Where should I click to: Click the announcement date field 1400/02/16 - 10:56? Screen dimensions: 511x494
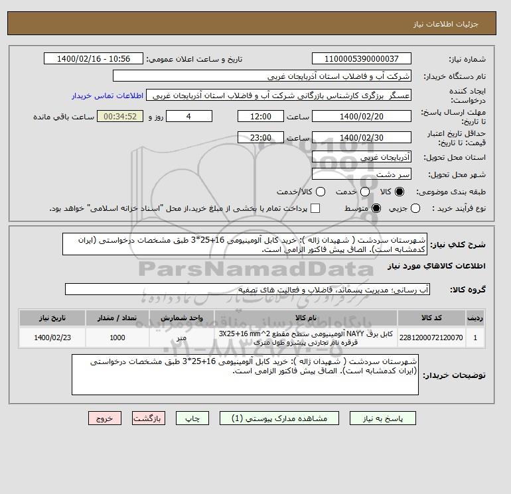(94, 58)
